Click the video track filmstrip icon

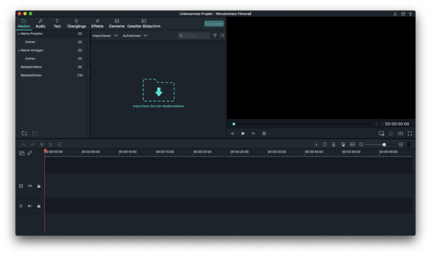[x=21, y=186]
